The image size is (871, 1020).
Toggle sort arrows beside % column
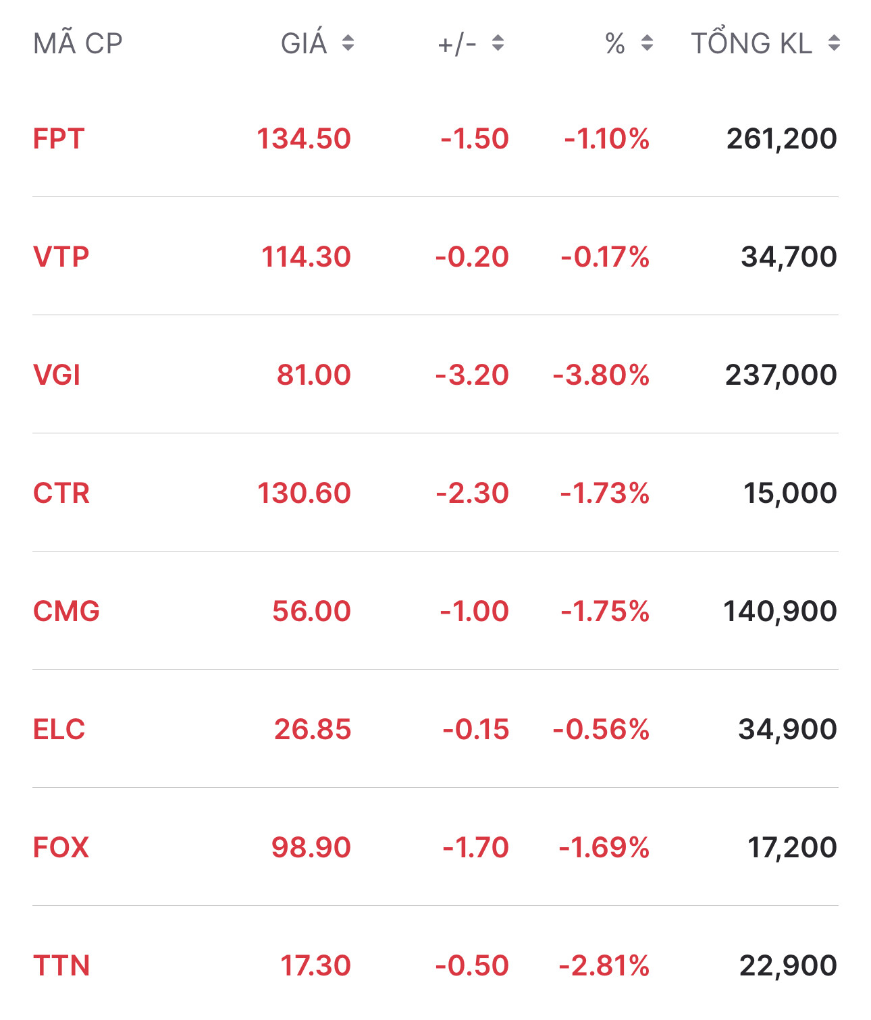pyautogui.click(x=647, y=44)
